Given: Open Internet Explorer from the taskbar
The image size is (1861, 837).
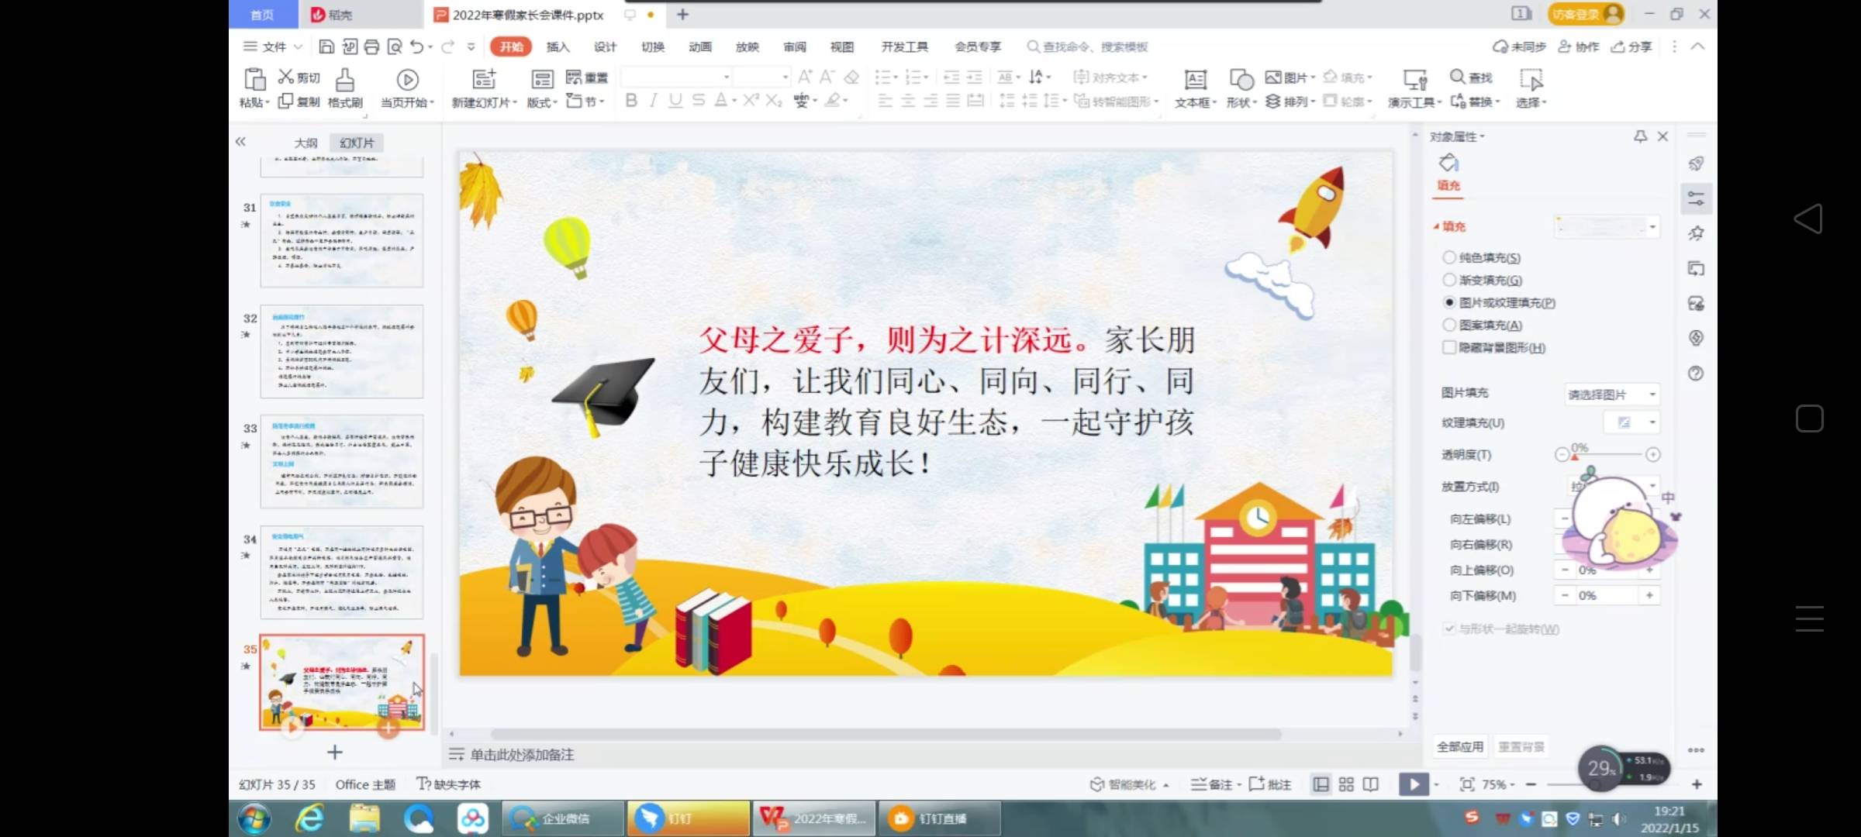Looking at the screenshot, I should (309, 818).
